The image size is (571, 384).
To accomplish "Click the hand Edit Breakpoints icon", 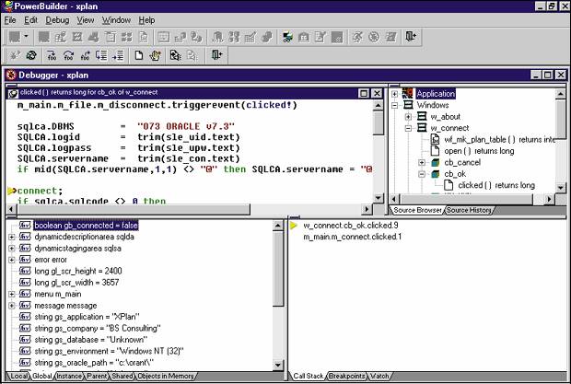I will (155, 55).
